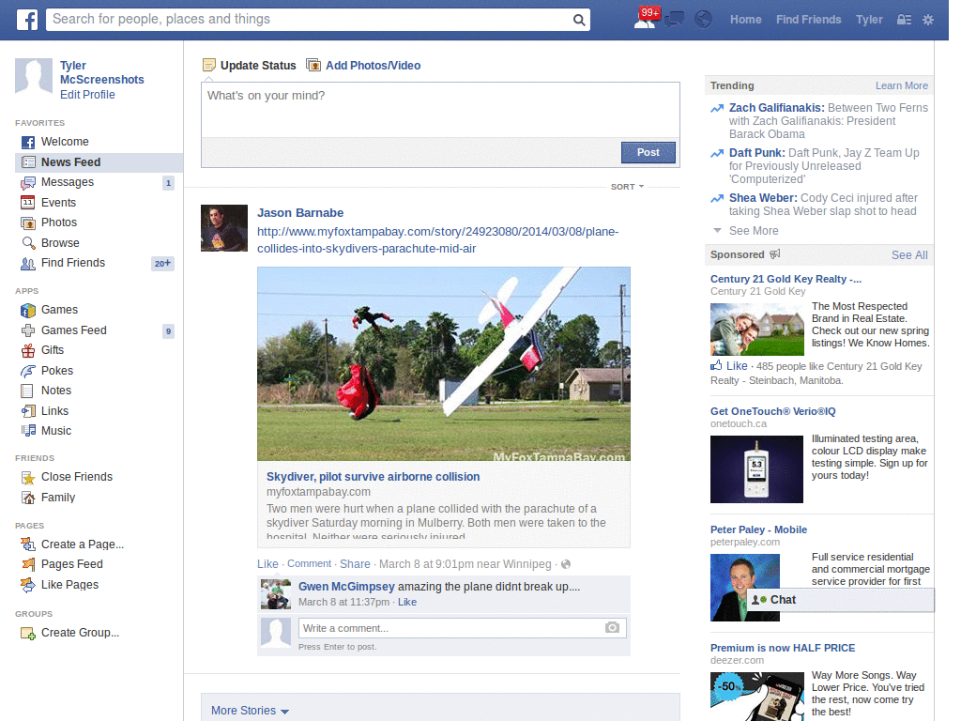Click the Games Feed icon
Screen dimensions: 961x721
click(x=28, y=331)
